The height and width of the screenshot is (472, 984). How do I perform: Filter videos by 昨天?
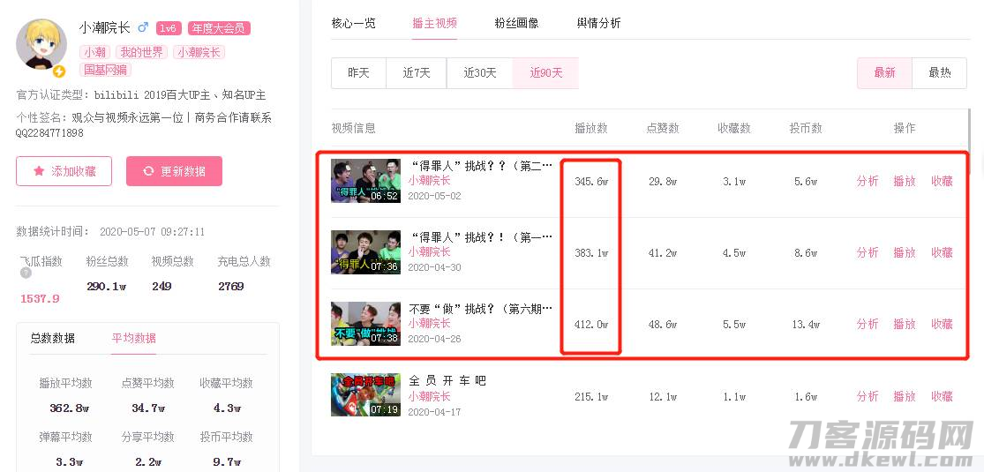tap(358, 73)
